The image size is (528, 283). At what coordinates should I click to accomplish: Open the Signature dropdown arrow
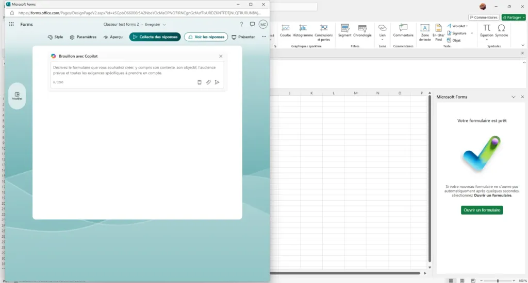pos(472,33)
